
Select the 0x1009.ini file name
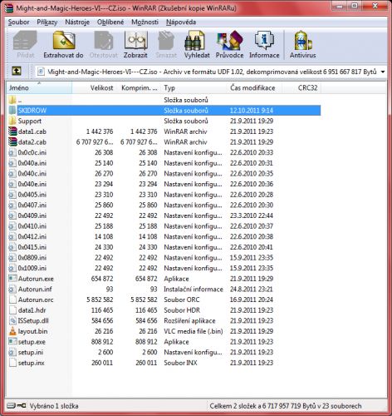tap(32, 268)
